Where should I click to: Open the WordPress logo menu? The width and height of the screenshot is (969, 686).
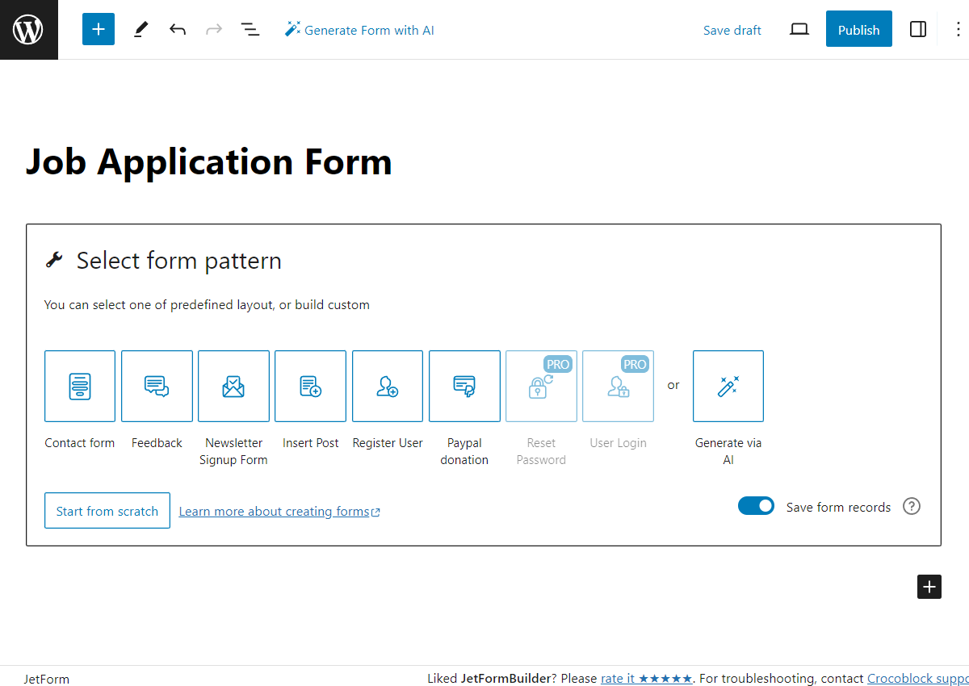tap(28, 29)
